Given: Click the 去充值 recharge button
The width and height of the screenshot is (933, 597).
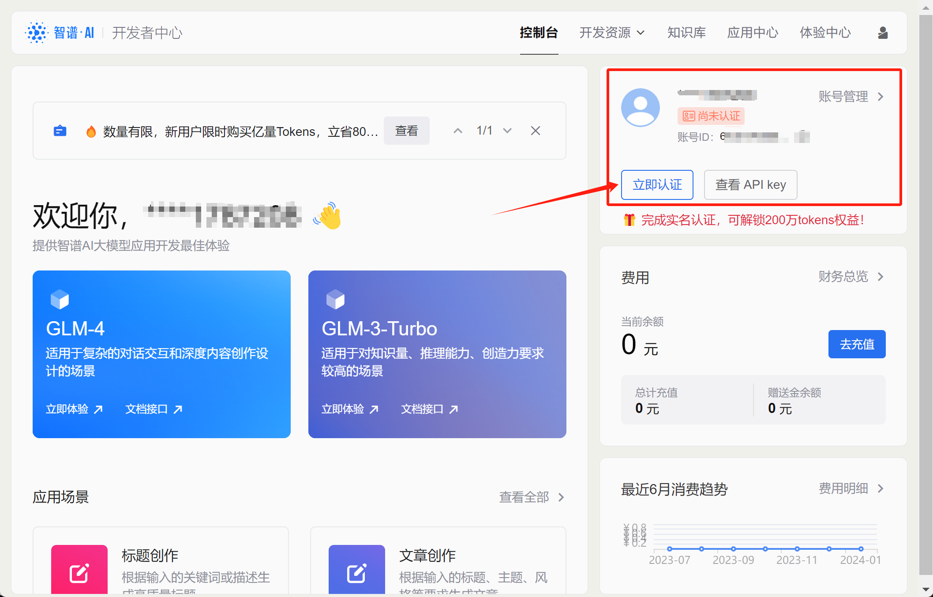Looking at the screenshot, I should pyautogui.click(x=856, y=344).
